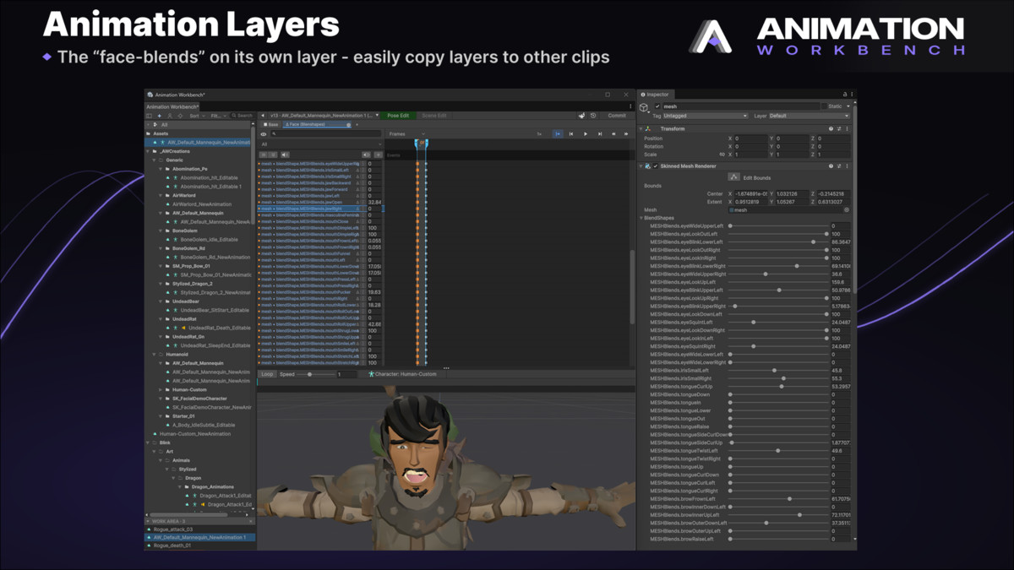The width and height of the screenshot is (1014, 570).
Task: Collapse the Generic folder in tree
Action: tap(155, 160)
